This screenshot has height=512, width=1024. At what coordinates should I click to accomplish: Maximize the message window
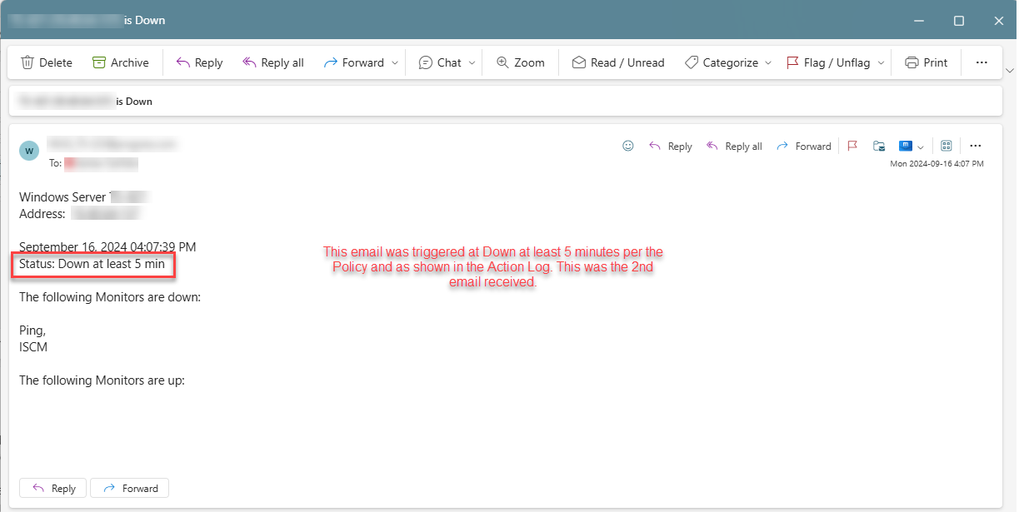click(x=959, y=20)
